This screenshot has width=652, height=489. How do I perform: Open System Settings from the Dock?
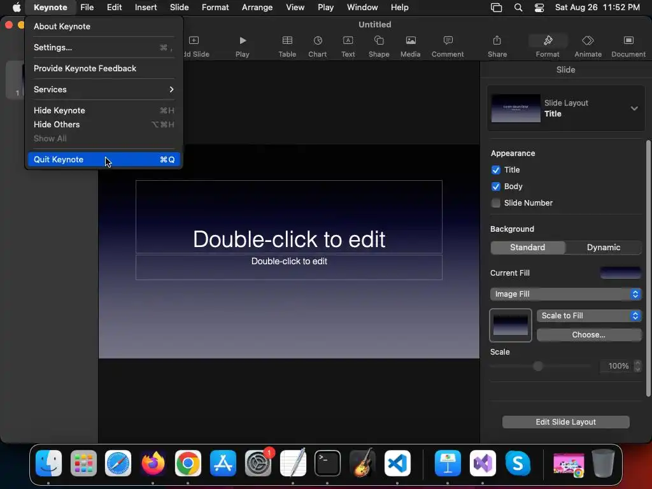tap(258, 464)
